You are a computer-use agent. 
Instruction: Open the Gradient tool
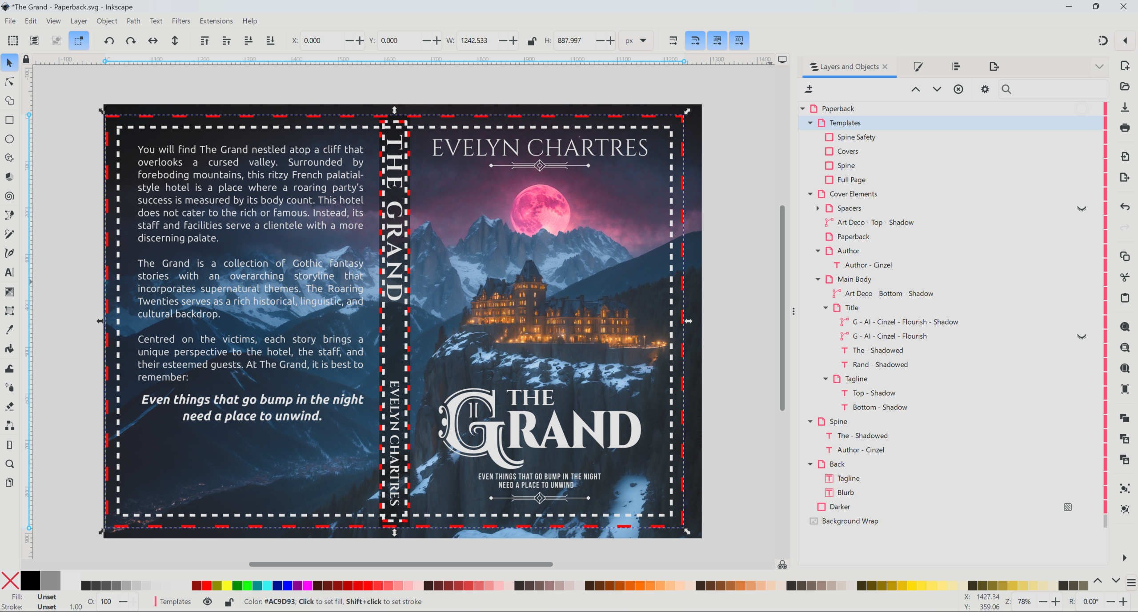coord(9,291)
